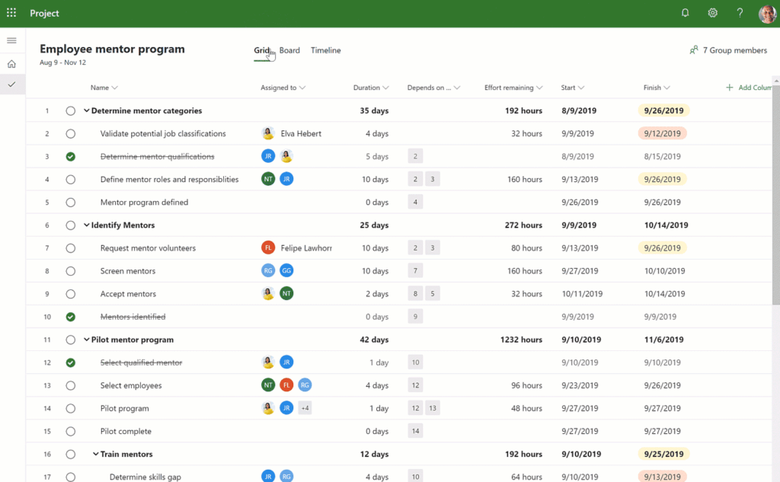
Task: Go to Home in sidebar
Action: tap(12, 64)
